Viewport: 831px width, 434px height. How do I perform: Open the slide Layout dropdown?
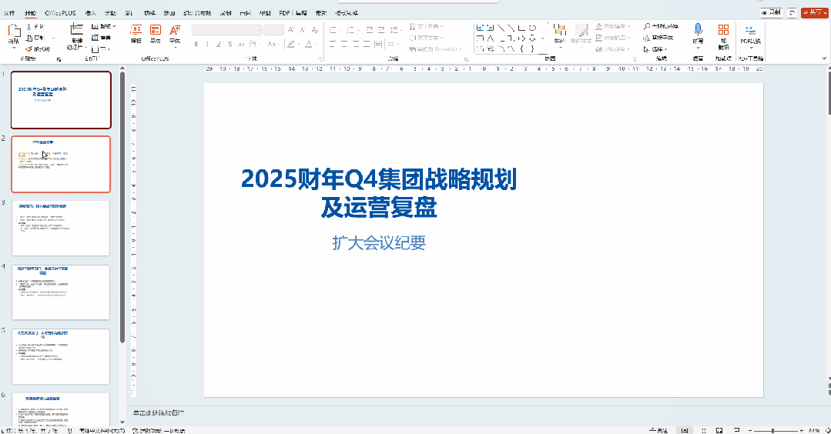(x=103, y=26)
